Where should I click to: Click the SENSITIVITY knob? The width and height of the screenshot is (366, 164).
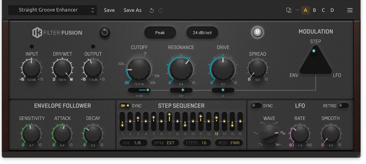point(32,134)
